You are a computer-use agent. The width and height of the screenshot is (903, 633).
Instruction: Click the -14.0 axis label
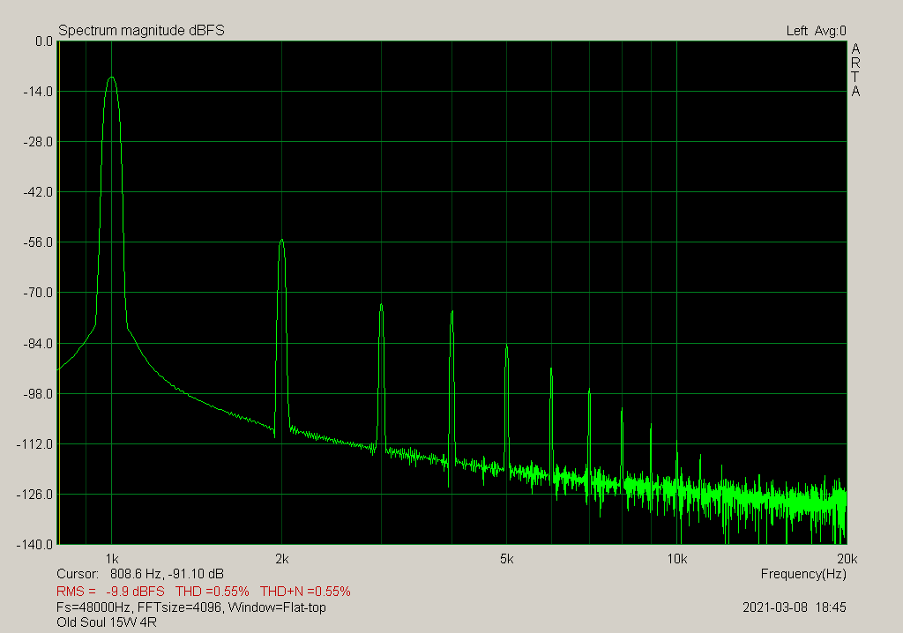38,92
